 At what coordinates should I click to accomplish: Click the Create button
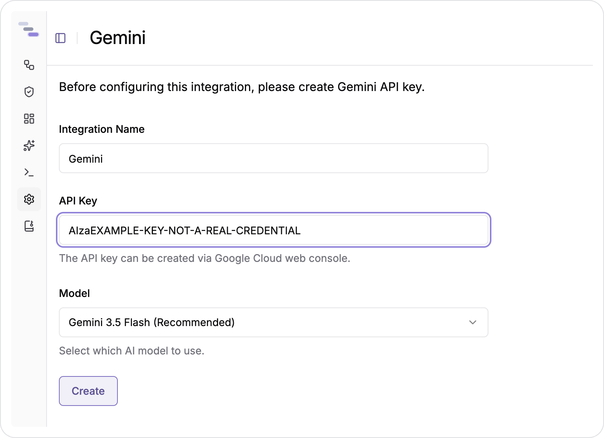point(88,391)
